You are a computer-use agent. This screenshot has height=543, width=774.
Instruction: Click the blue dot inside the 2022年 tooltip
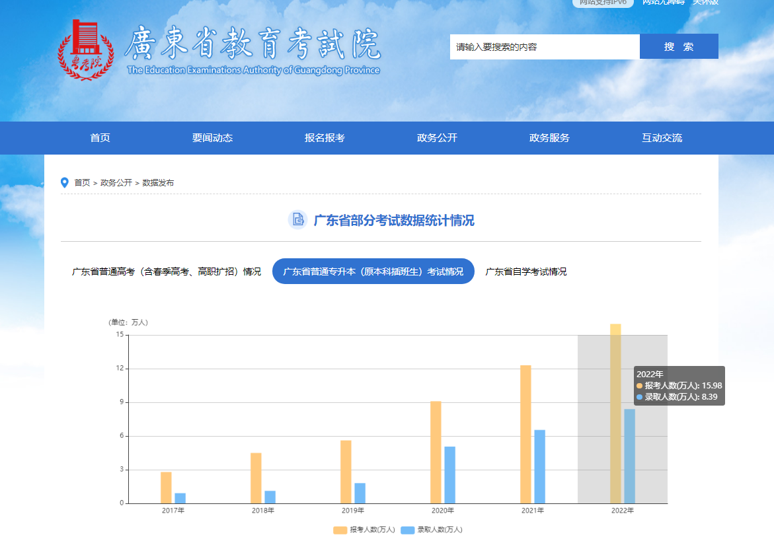point(639,396)
